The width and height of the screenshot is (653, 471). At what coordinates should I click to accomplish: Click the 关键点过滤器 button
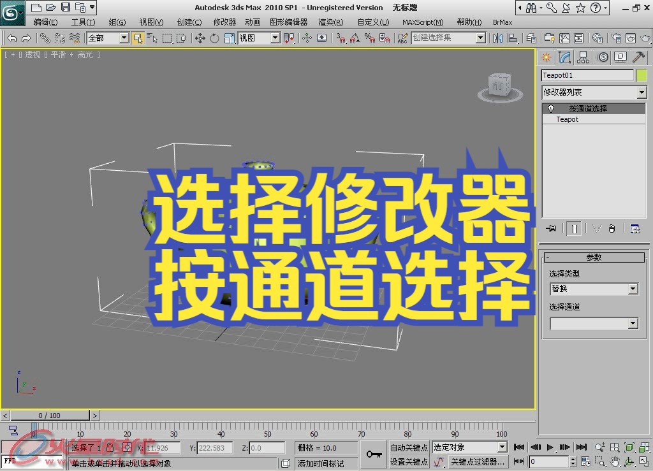click(478, 462)
